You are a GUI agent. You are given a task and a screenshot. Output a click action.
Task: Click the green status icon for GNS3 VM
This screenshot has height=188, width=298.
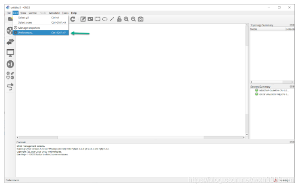(x=257, y=94)
